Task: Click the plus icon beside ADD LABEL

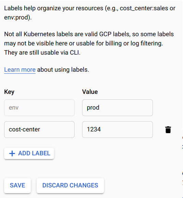Action: [12, 153]
